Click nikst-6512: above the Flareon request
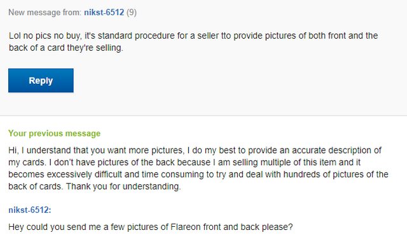This screenshot has height=242, width=407. pyautogui.click(x=30, y=210)
